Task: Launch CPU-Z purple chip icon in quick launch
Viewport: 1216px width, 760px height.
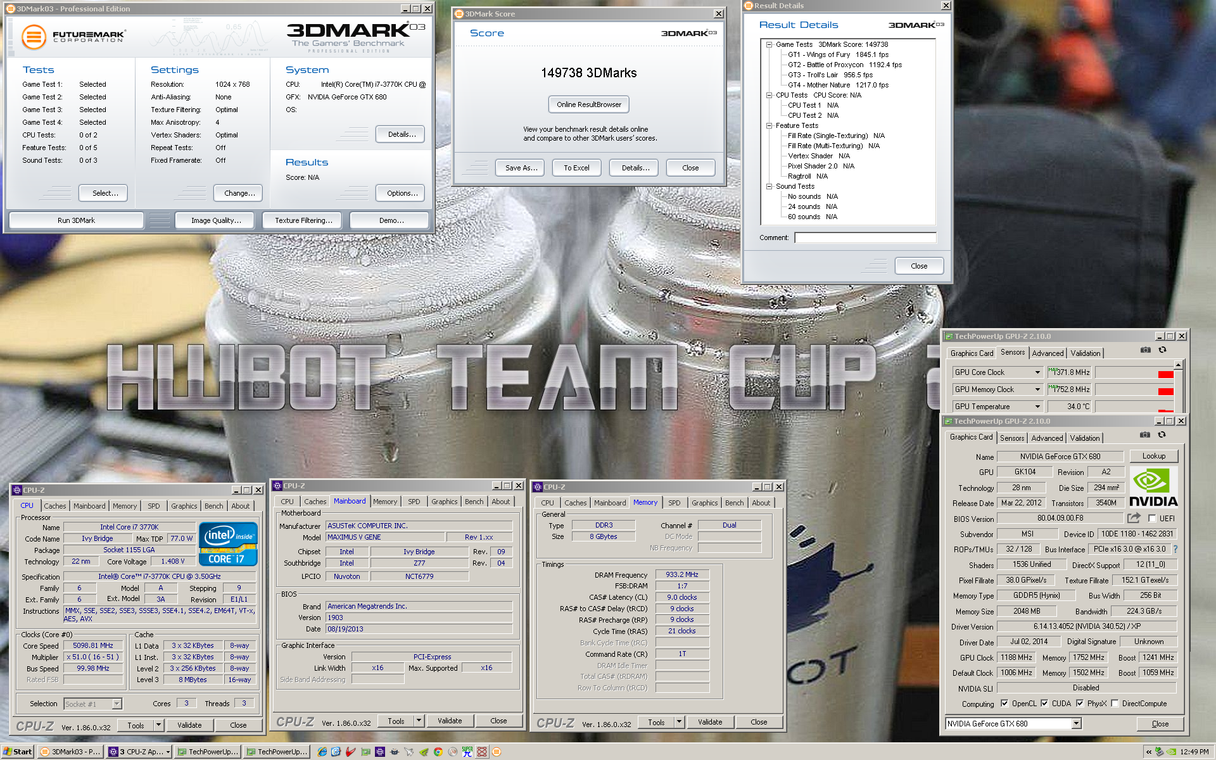Action: click(x=380, y=752)
